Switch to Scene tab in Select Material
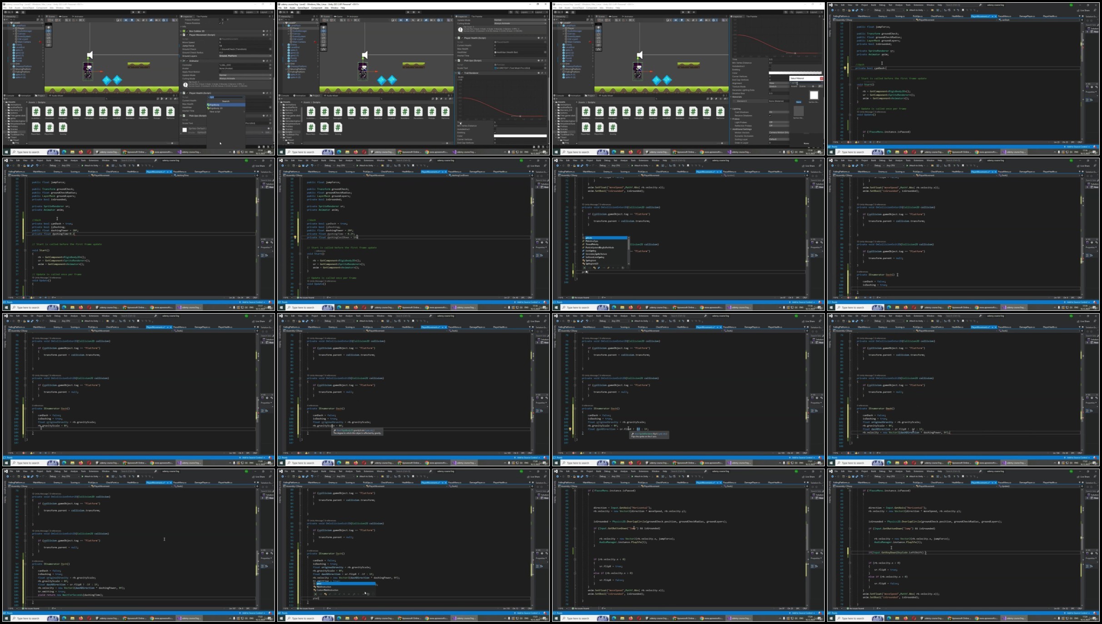Image resolution: width=1102 pixels, height=624 pixels. coord(803,86)
